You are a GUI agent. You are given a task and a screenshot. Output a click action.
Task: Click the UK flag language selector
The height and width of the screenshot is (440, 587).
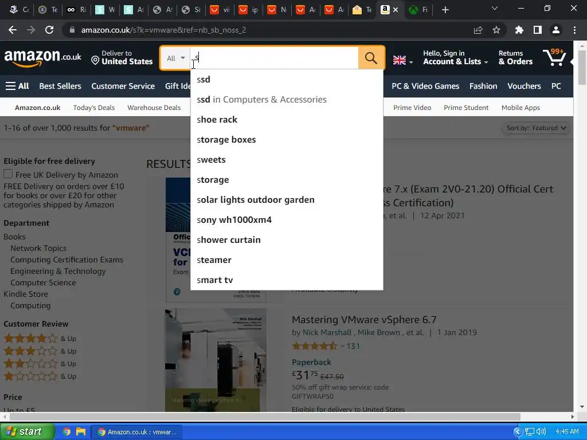pyautogui.click(x=403, y=60)
